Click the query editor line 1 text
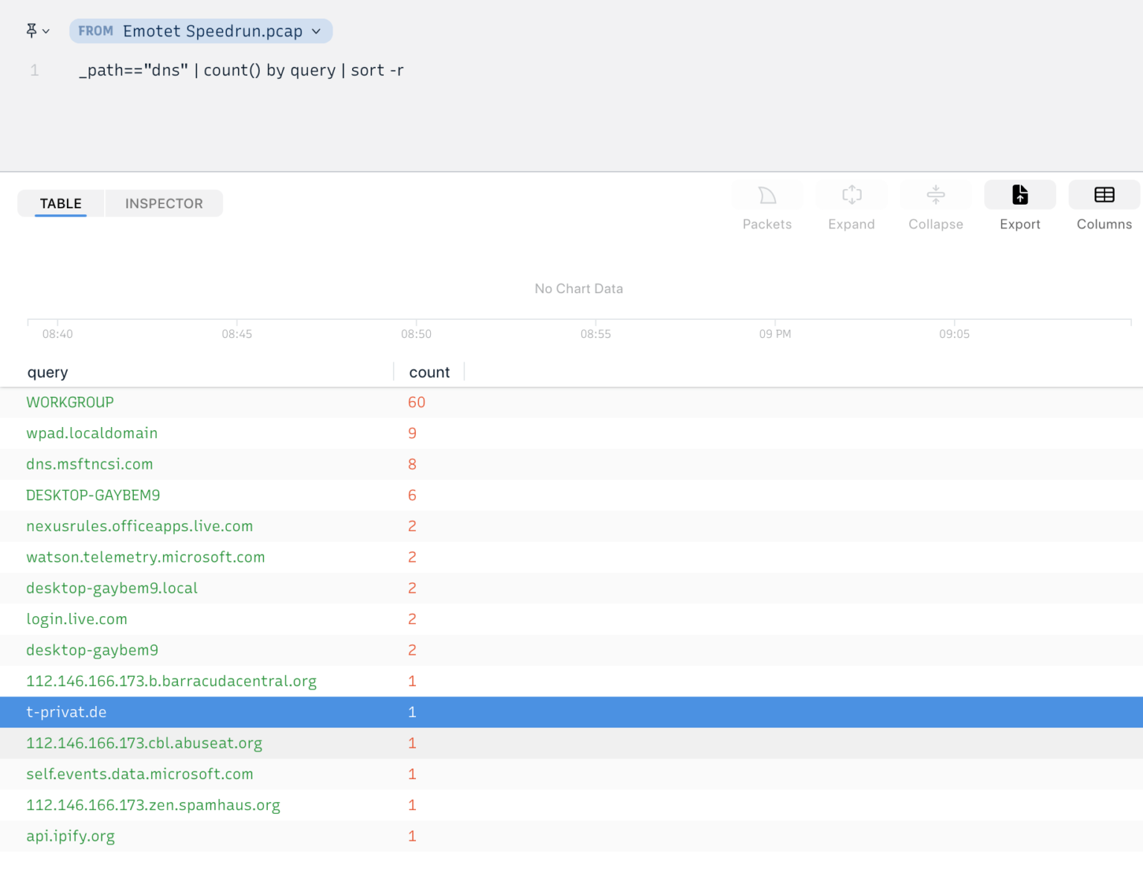Screen dimensions: 1143x869 tap(241, 70)
